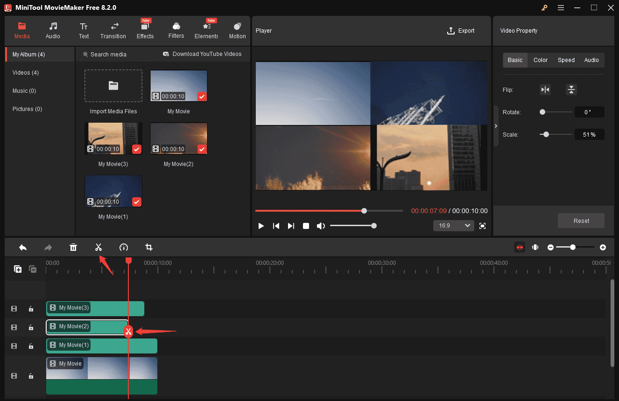Collapse the Video Property panel arrow

tap(496, 126)
